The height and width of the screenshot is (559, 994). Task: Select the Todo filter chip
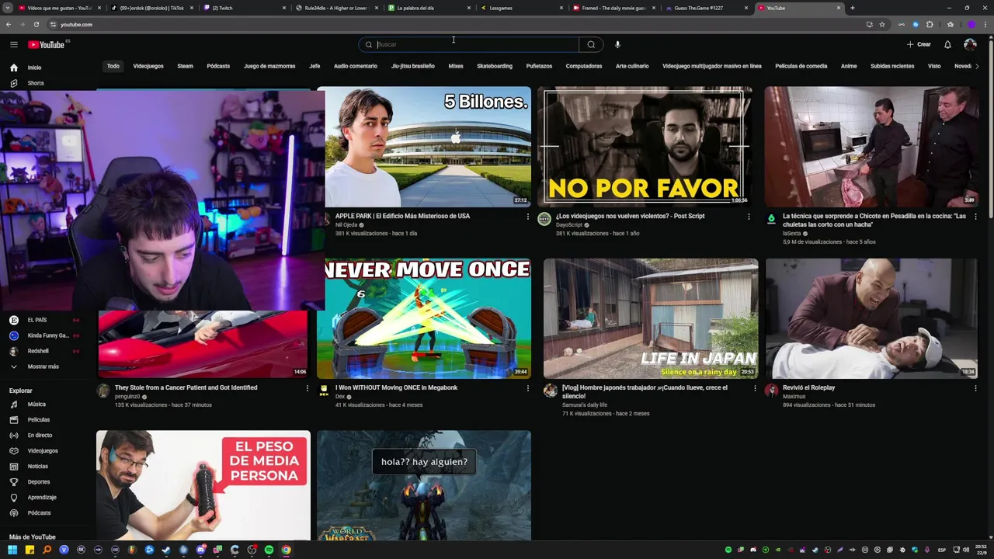pyautogui.click(x=113, y=66)
